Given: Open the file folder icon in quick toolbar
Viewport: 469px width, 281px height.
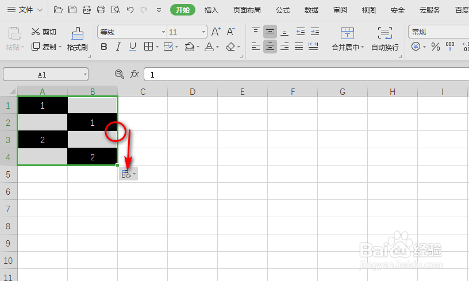Looking at the screenshot, I should (x=58, y=10).
